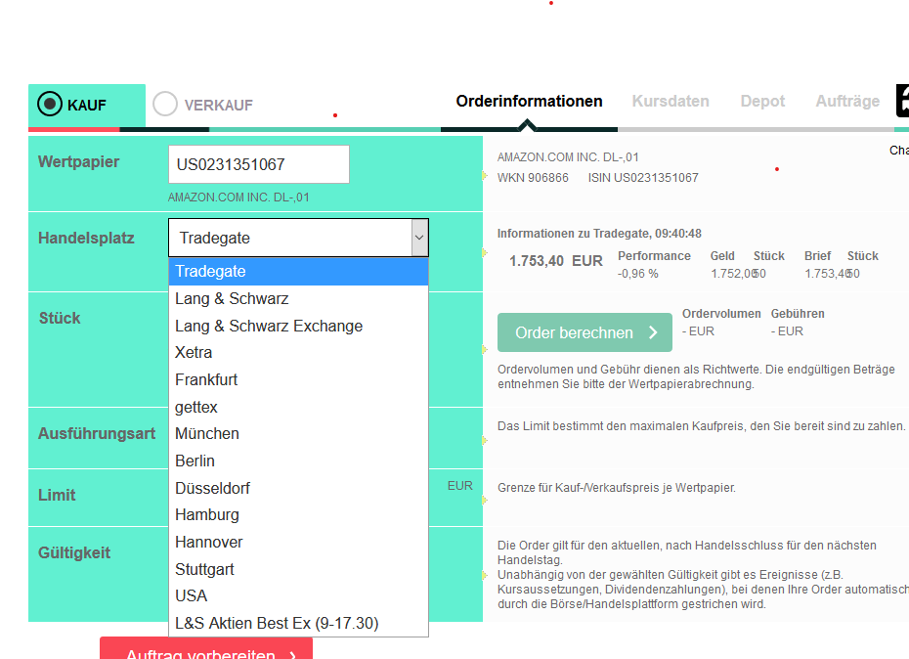Click the Brief column header
The image size is (909, 659).
coord(817,256)
